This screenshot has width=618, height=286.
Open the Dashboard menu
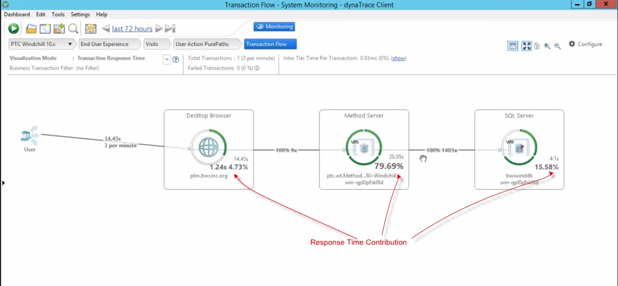point(17,14)
